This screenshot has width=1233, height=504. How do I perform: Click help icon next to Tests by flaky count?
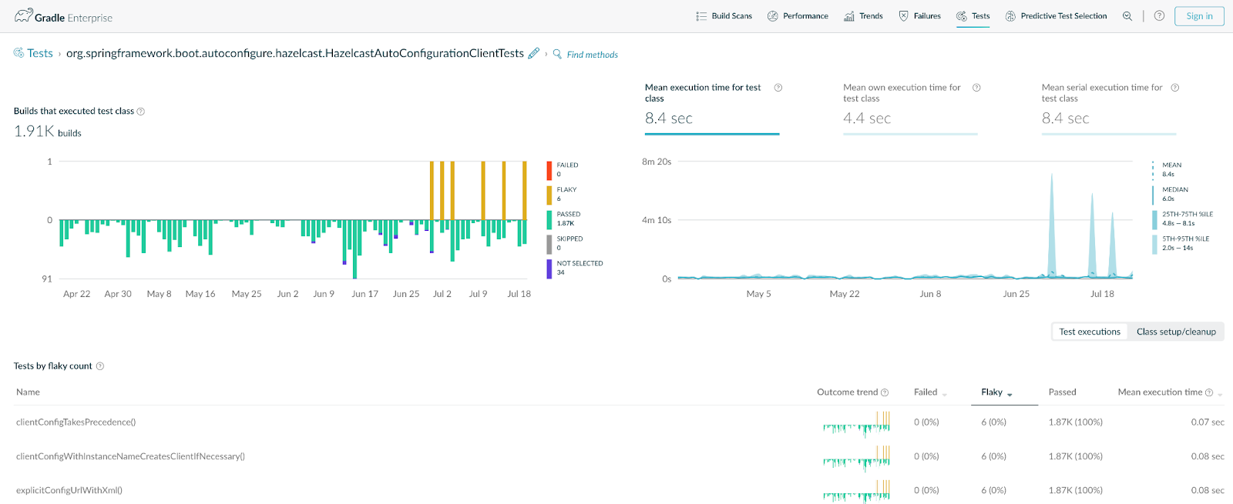[x=100, y=366]
